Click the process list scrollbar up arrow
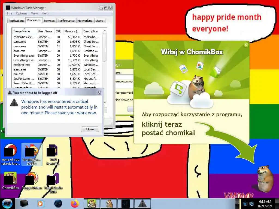Image resolution: width=279 pixels, height=209 pixels. pos(105,31)
